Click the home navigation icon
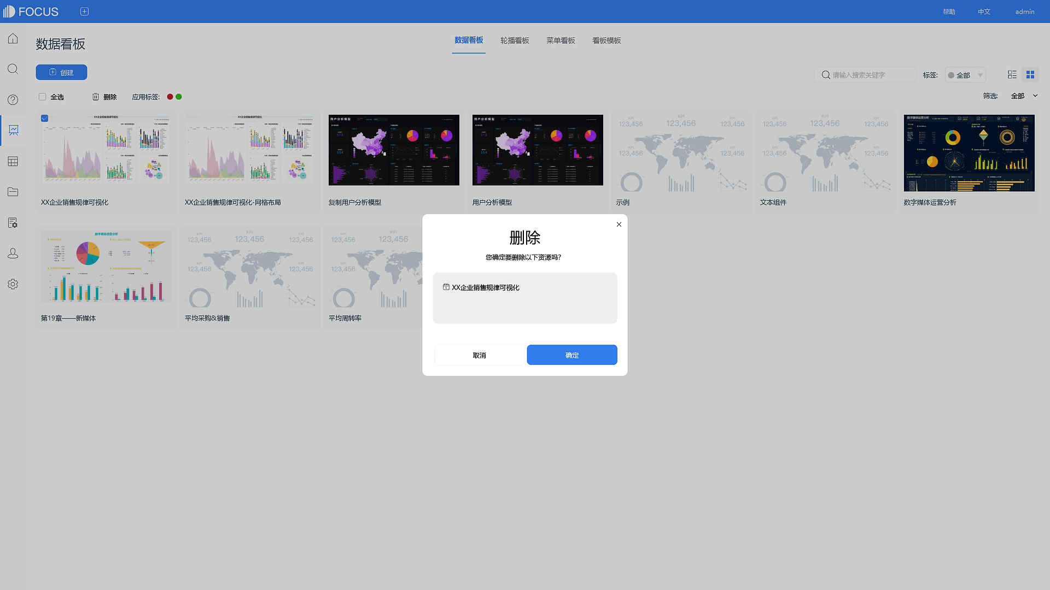Screen dimensions: 1050x590 click(13, 38)
